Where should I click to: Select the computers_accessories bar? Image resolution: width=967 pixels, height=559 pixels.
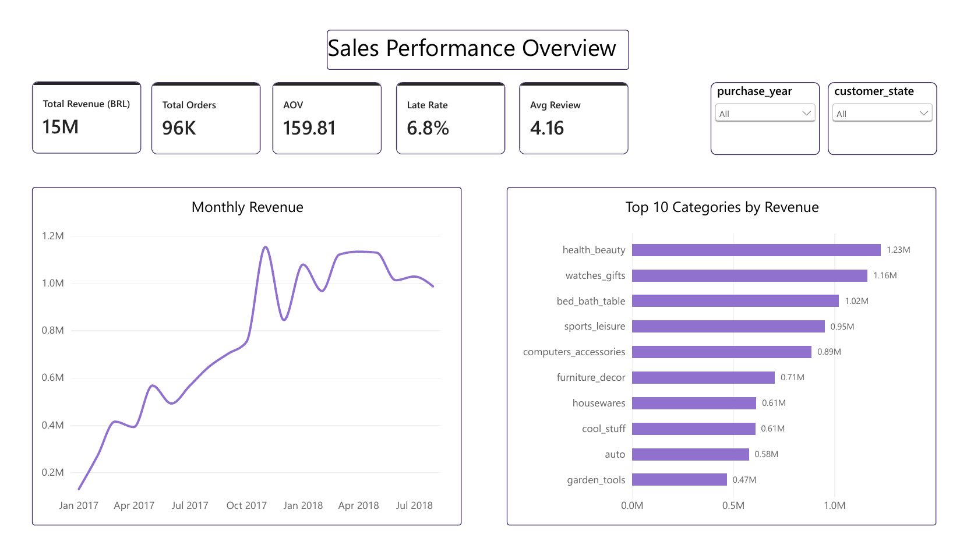(722, 352)
